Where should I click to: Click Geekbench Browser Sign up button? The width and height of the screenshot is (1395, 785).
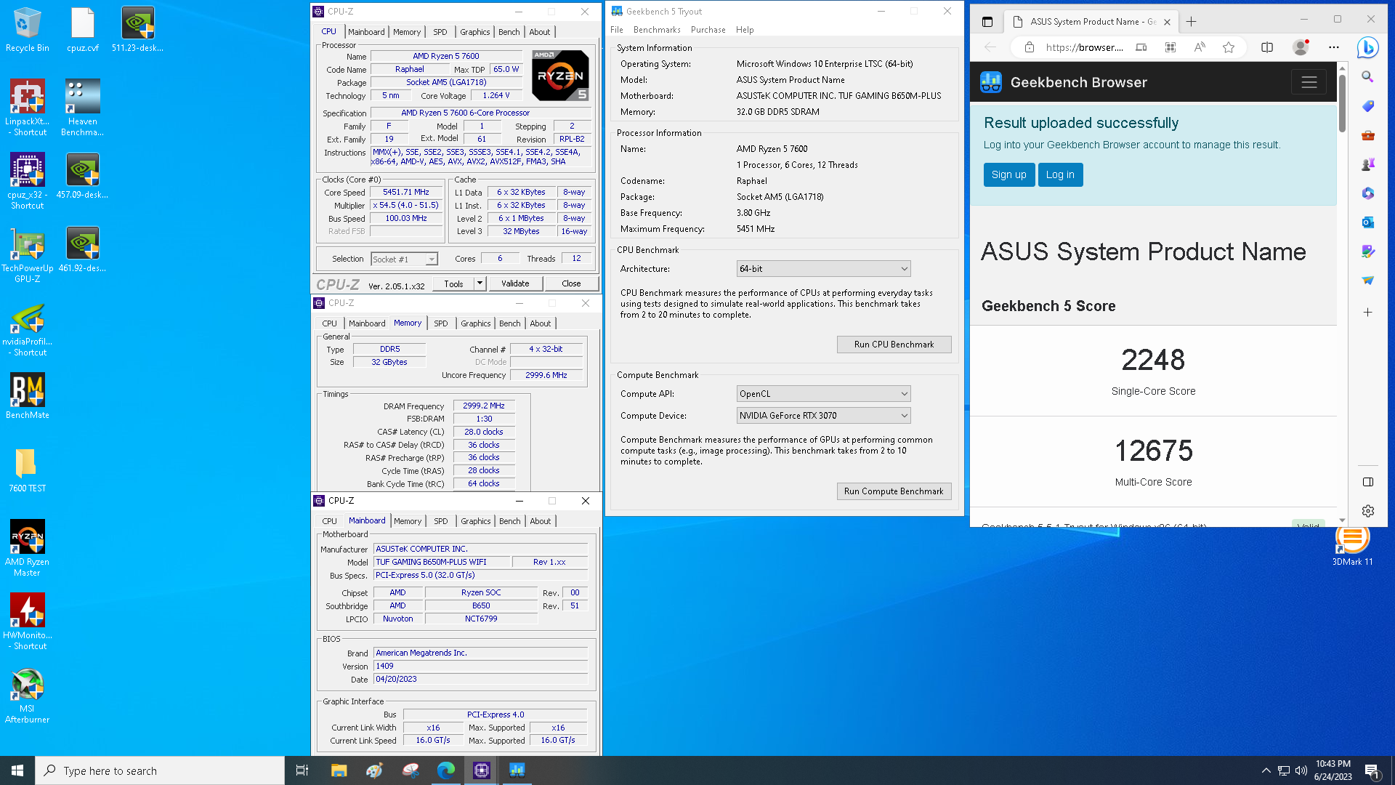click(x=1008, y=174)
